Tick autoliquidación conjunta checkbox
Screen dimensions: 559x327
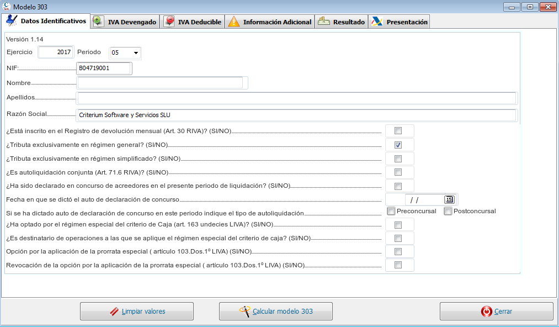pyautogui.click(x=398, y=172)
